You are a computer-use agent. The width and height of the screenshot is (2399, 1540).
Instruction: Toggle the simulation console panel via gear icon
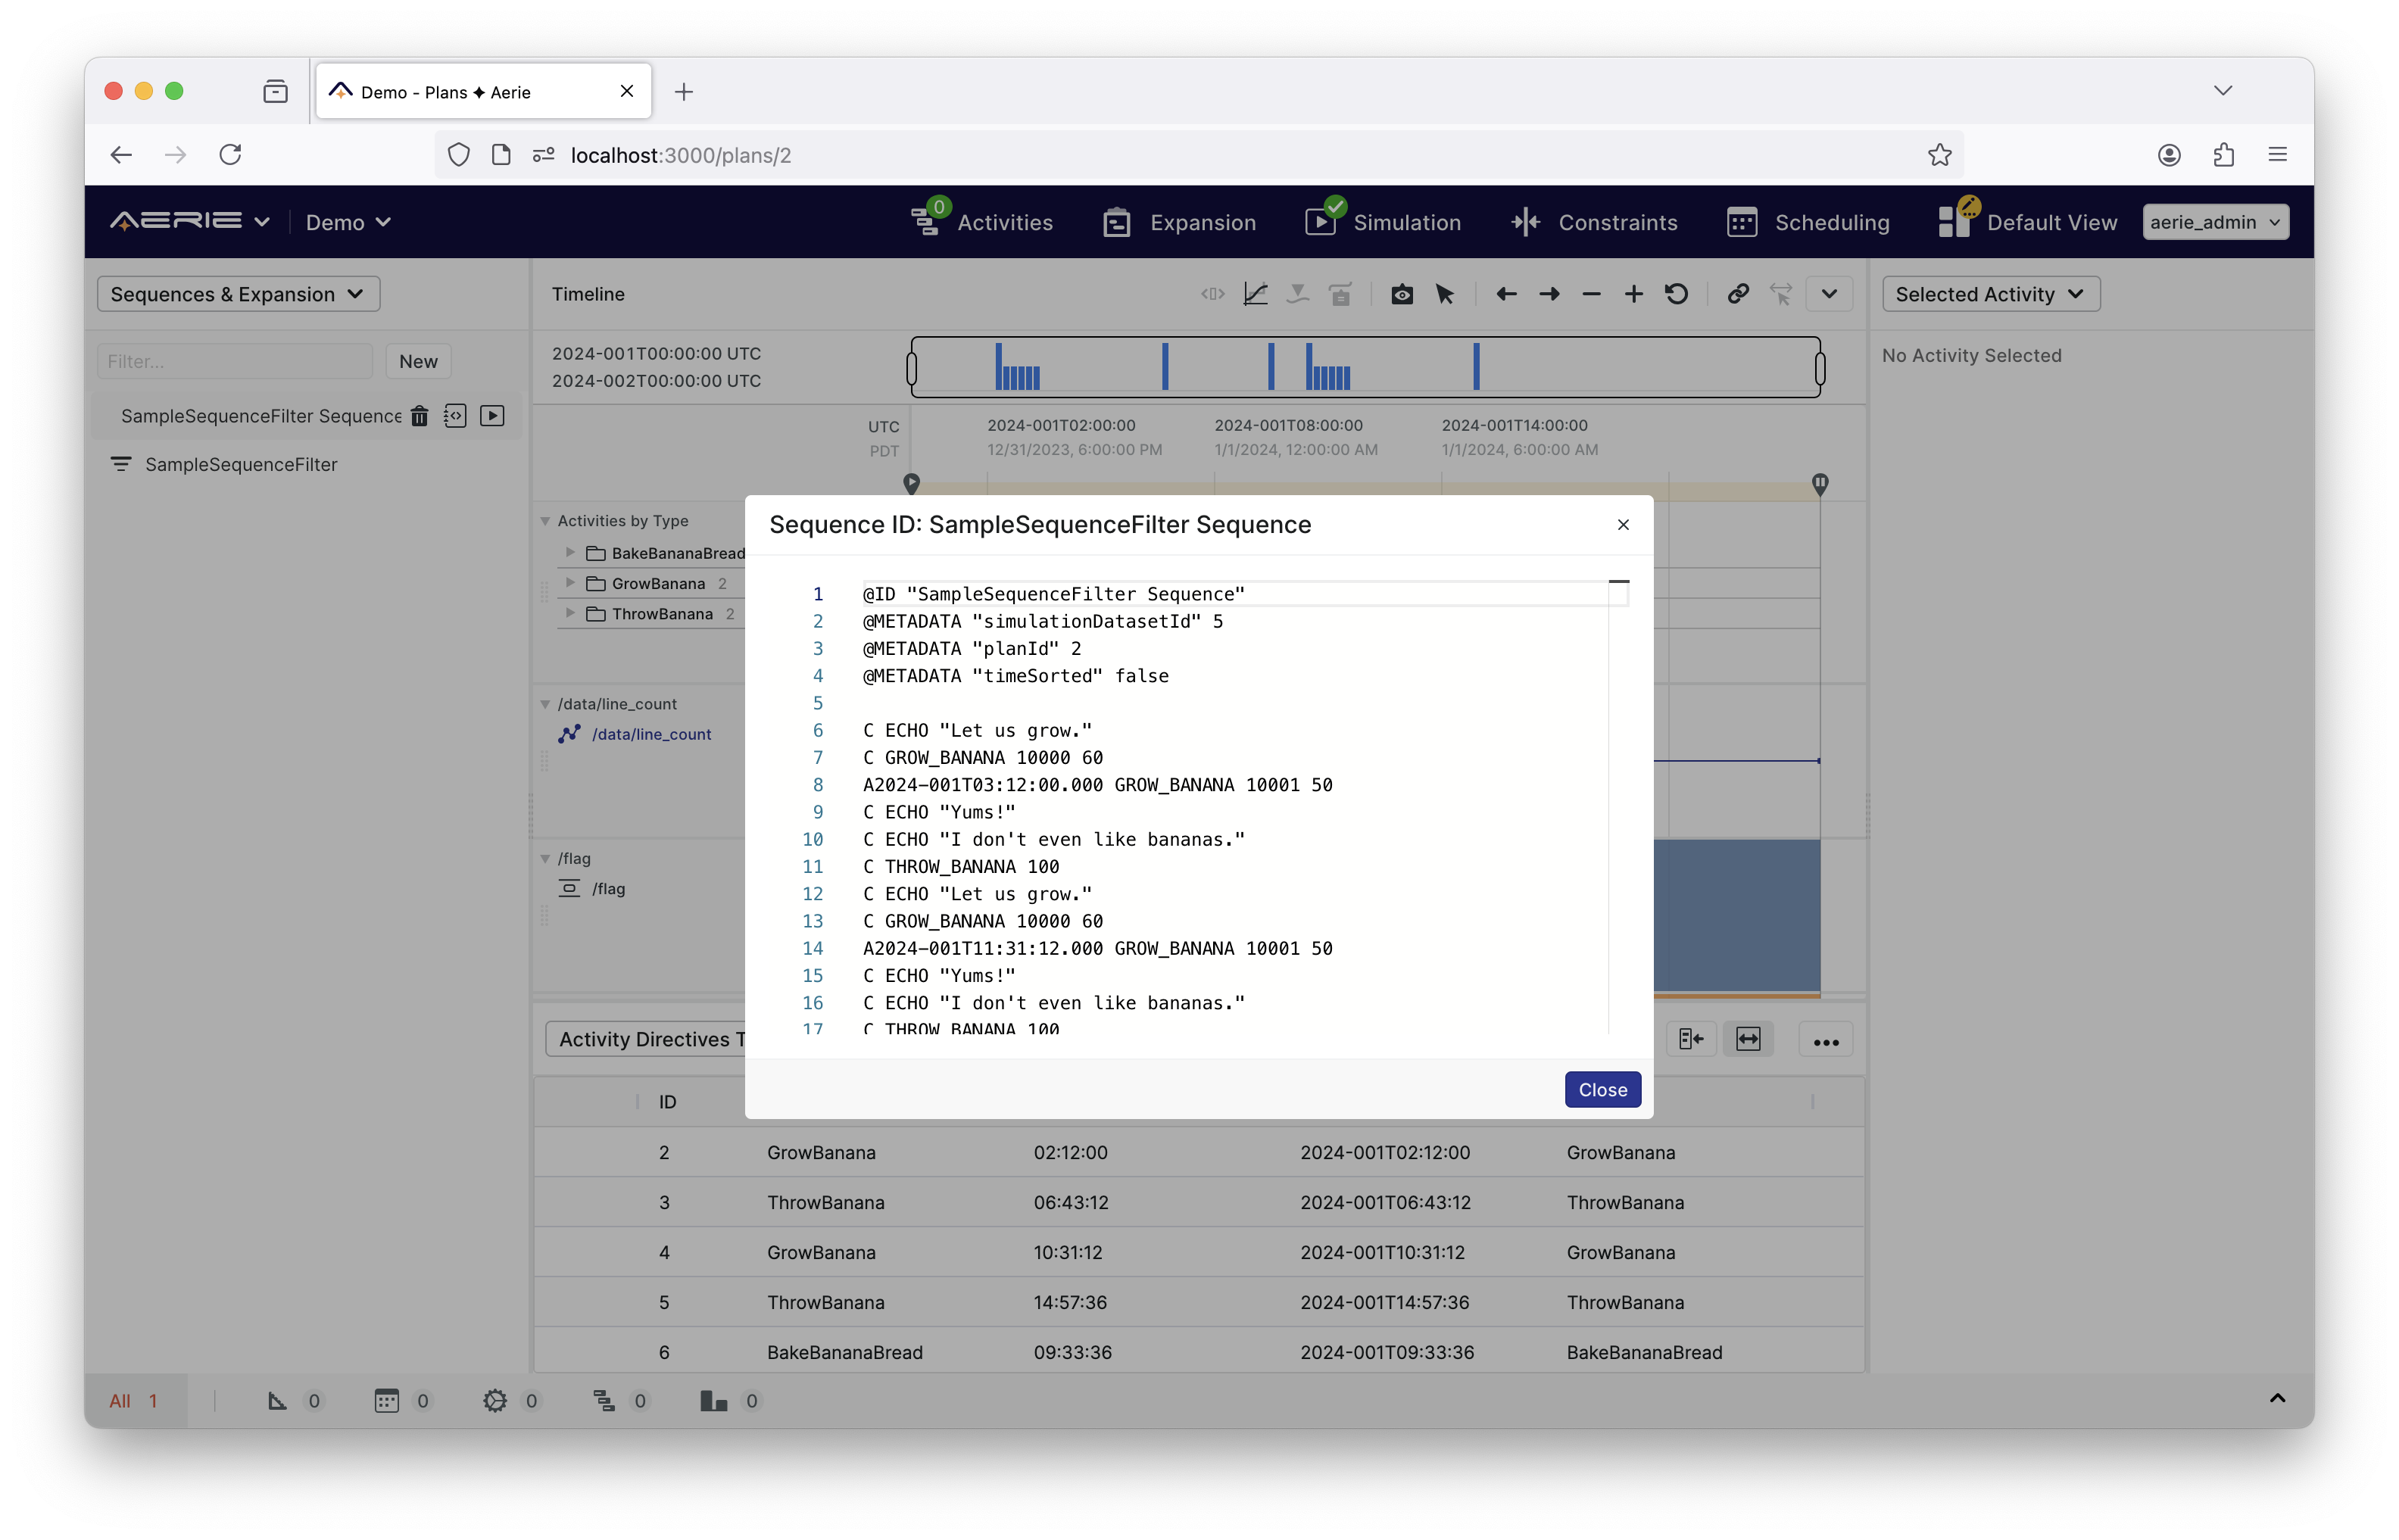[495, 1400]
